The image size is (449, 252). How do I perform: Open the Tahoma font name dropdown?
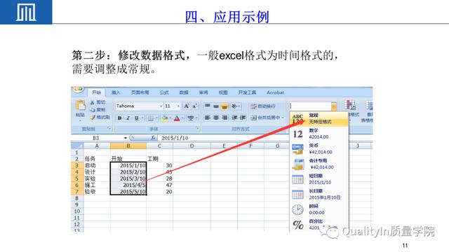[161, 106]
